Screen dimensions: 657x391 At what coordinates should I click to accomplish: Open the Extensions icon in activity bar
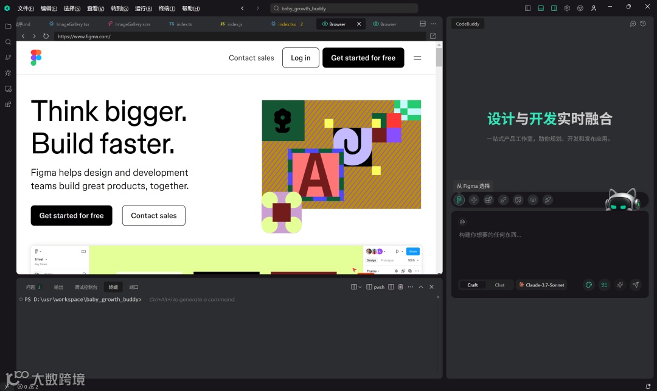point(8,104)
